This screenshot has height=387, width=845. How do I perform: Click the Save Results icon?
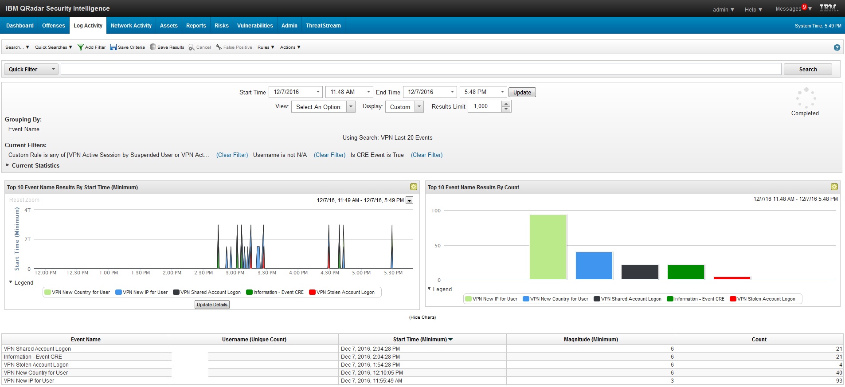click(153, 47)
